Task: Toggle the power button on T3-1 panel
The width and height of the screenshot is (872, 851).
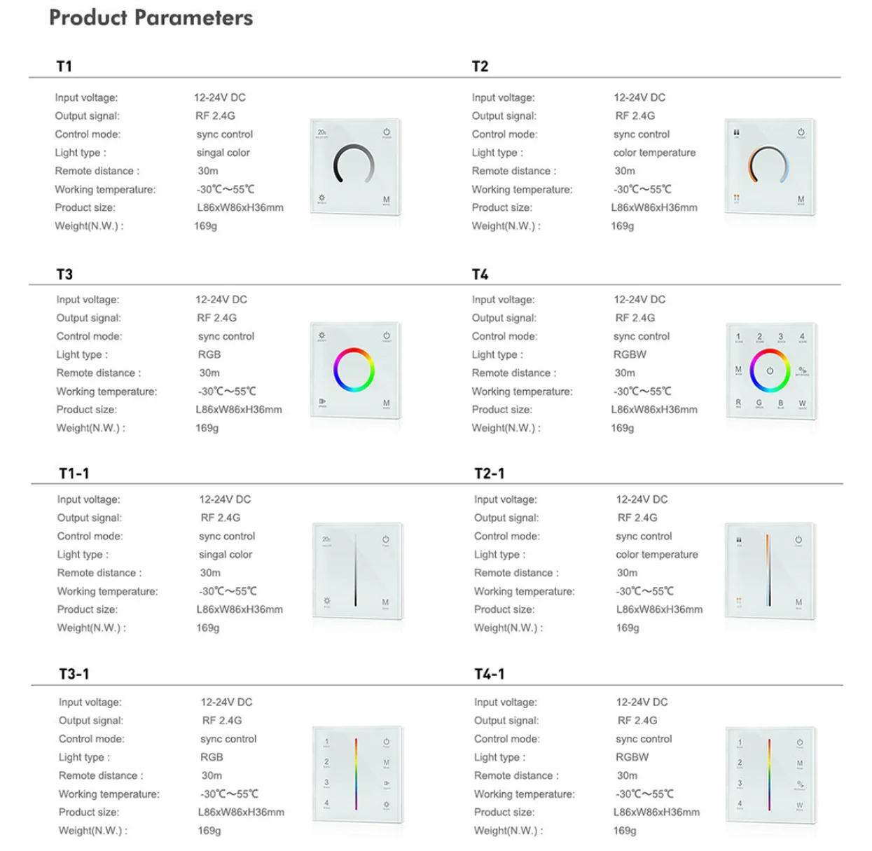Action: coord(386,742)
